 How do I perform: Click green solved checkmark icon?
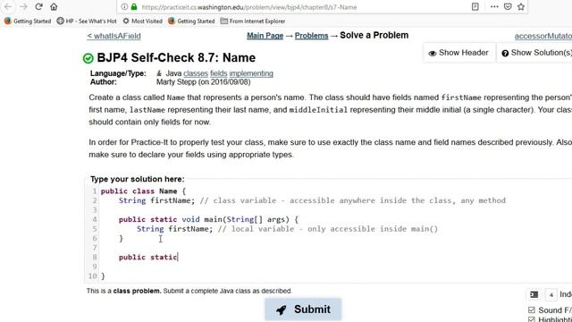88,58
